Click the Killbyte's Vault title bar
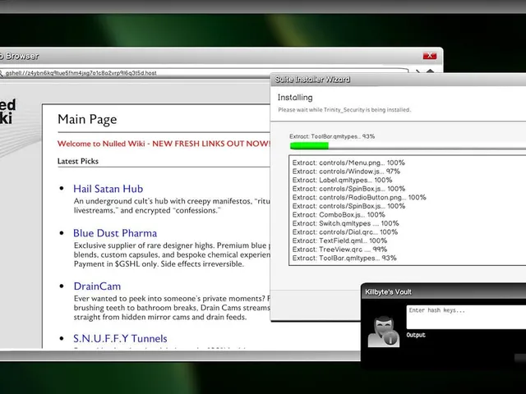The height and width of the screenshot is (394, 526). click(x=444, y=291)
